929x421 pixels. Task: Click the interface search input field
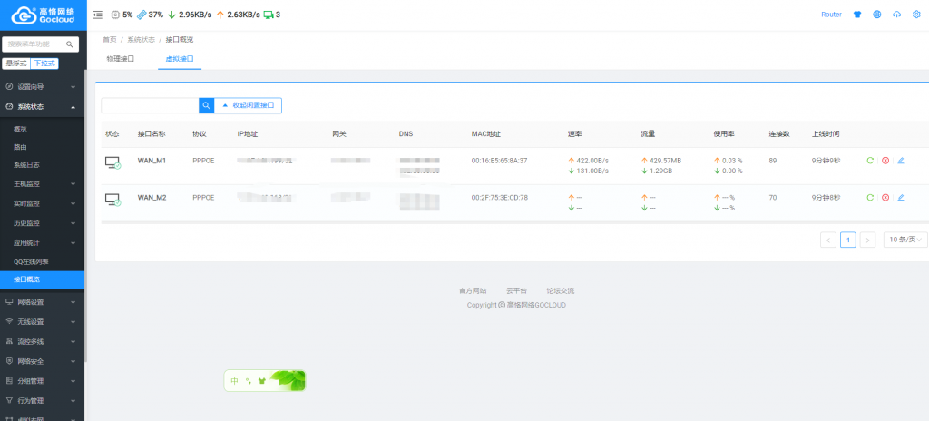150,105
